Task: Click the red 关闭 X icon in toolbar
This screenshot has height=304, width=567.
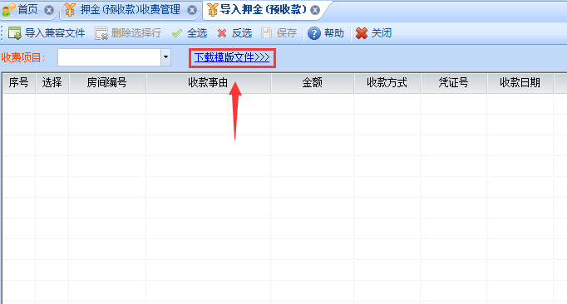Action: point(362,33)
